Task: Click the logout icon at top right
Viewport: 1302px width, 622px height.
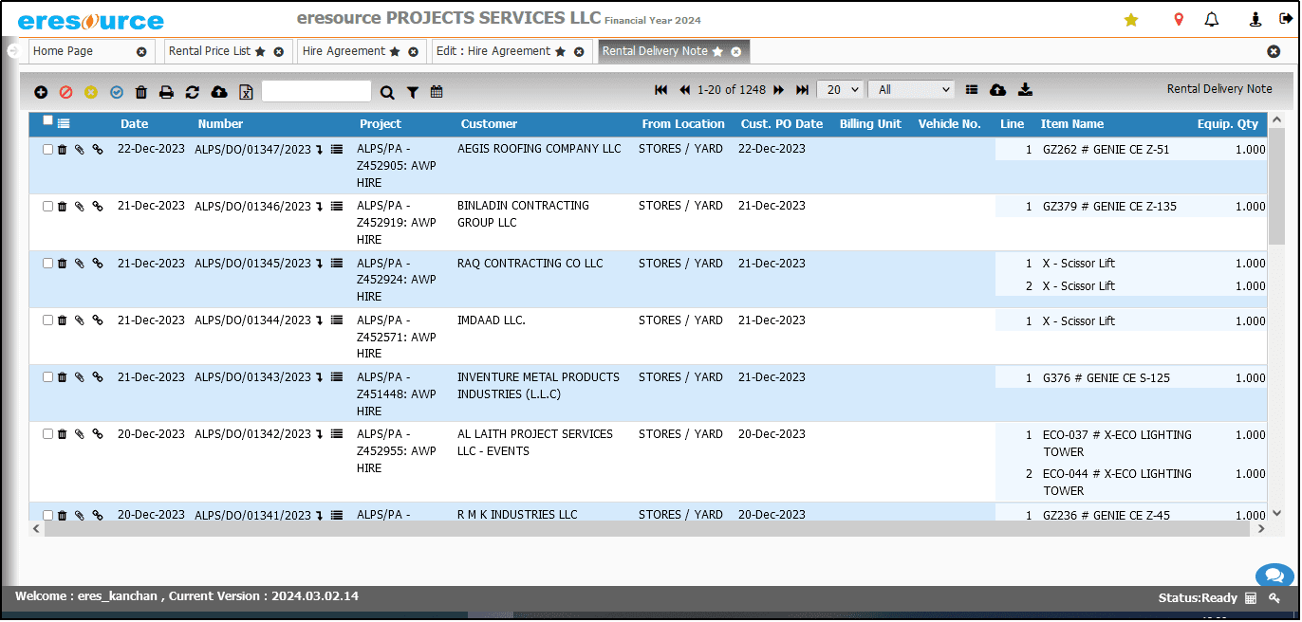Action: 1286,20
